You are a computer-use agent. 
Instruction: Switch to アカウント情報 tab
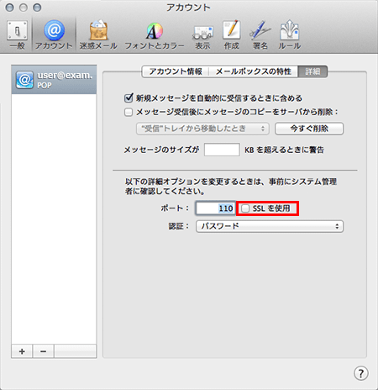coord(176,71)
